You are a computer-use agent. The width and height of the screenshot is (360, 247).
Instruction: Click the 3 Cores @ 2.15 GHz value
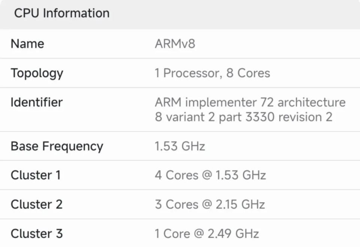[210, 204]
